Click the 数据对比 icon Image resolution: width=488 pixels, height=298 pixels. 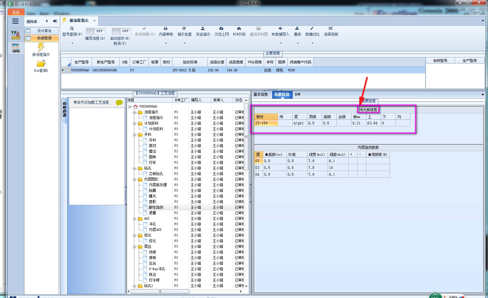tap(312, 29)
